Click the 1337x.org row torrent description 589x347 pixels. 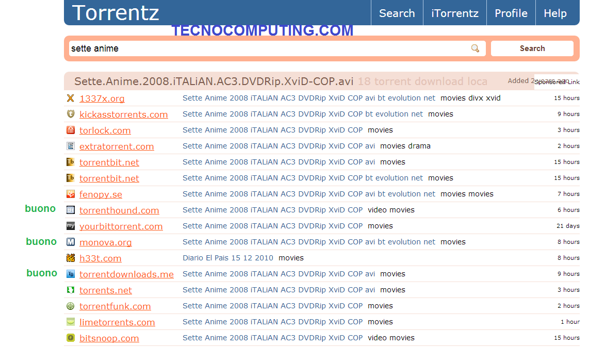coord(309,98)
